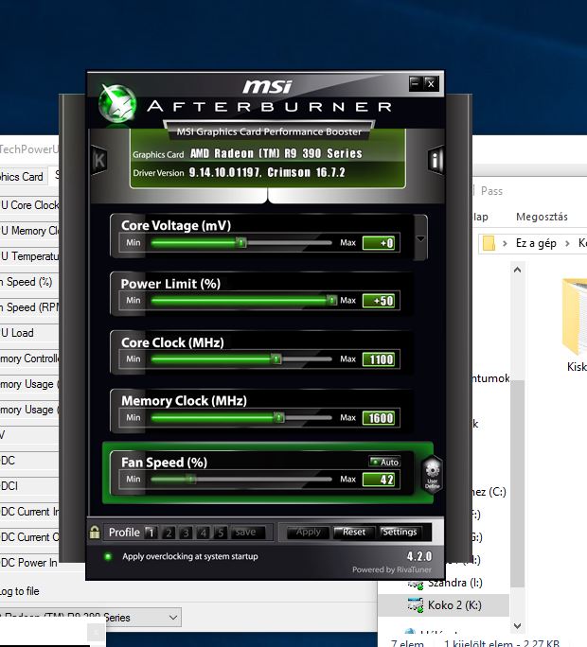The width and height of the screenshot is (587, 647).
Task: Switch to the Graphics Card tab in GPU-Z
Action: pos(24,177)
